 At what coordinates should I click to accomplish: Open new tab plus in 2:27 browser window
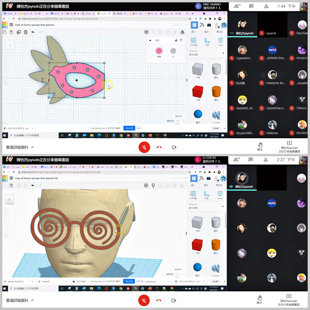coord(192,167)
